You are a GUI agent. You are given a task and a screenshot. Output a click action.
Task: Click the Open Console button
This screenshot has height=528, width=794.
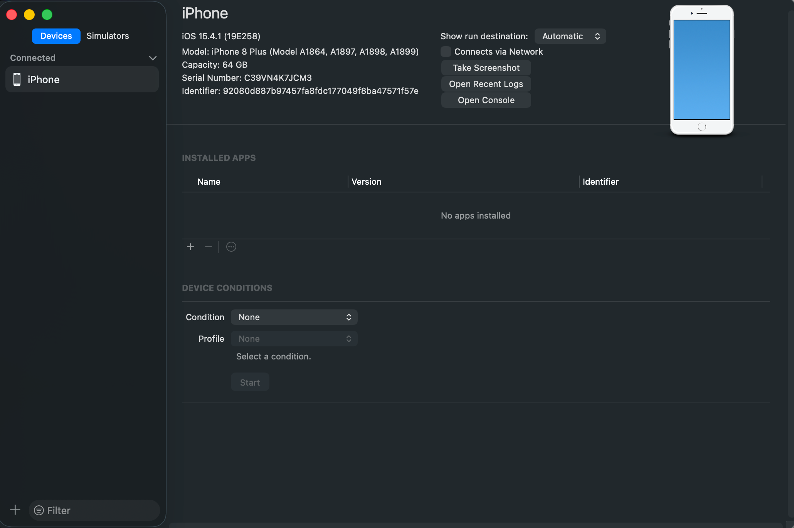point(486,100)
